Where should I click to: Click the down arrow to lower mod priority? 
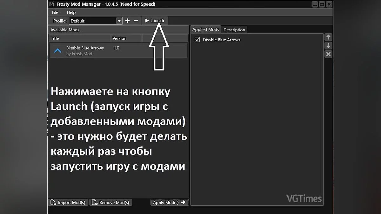[328, 46]
